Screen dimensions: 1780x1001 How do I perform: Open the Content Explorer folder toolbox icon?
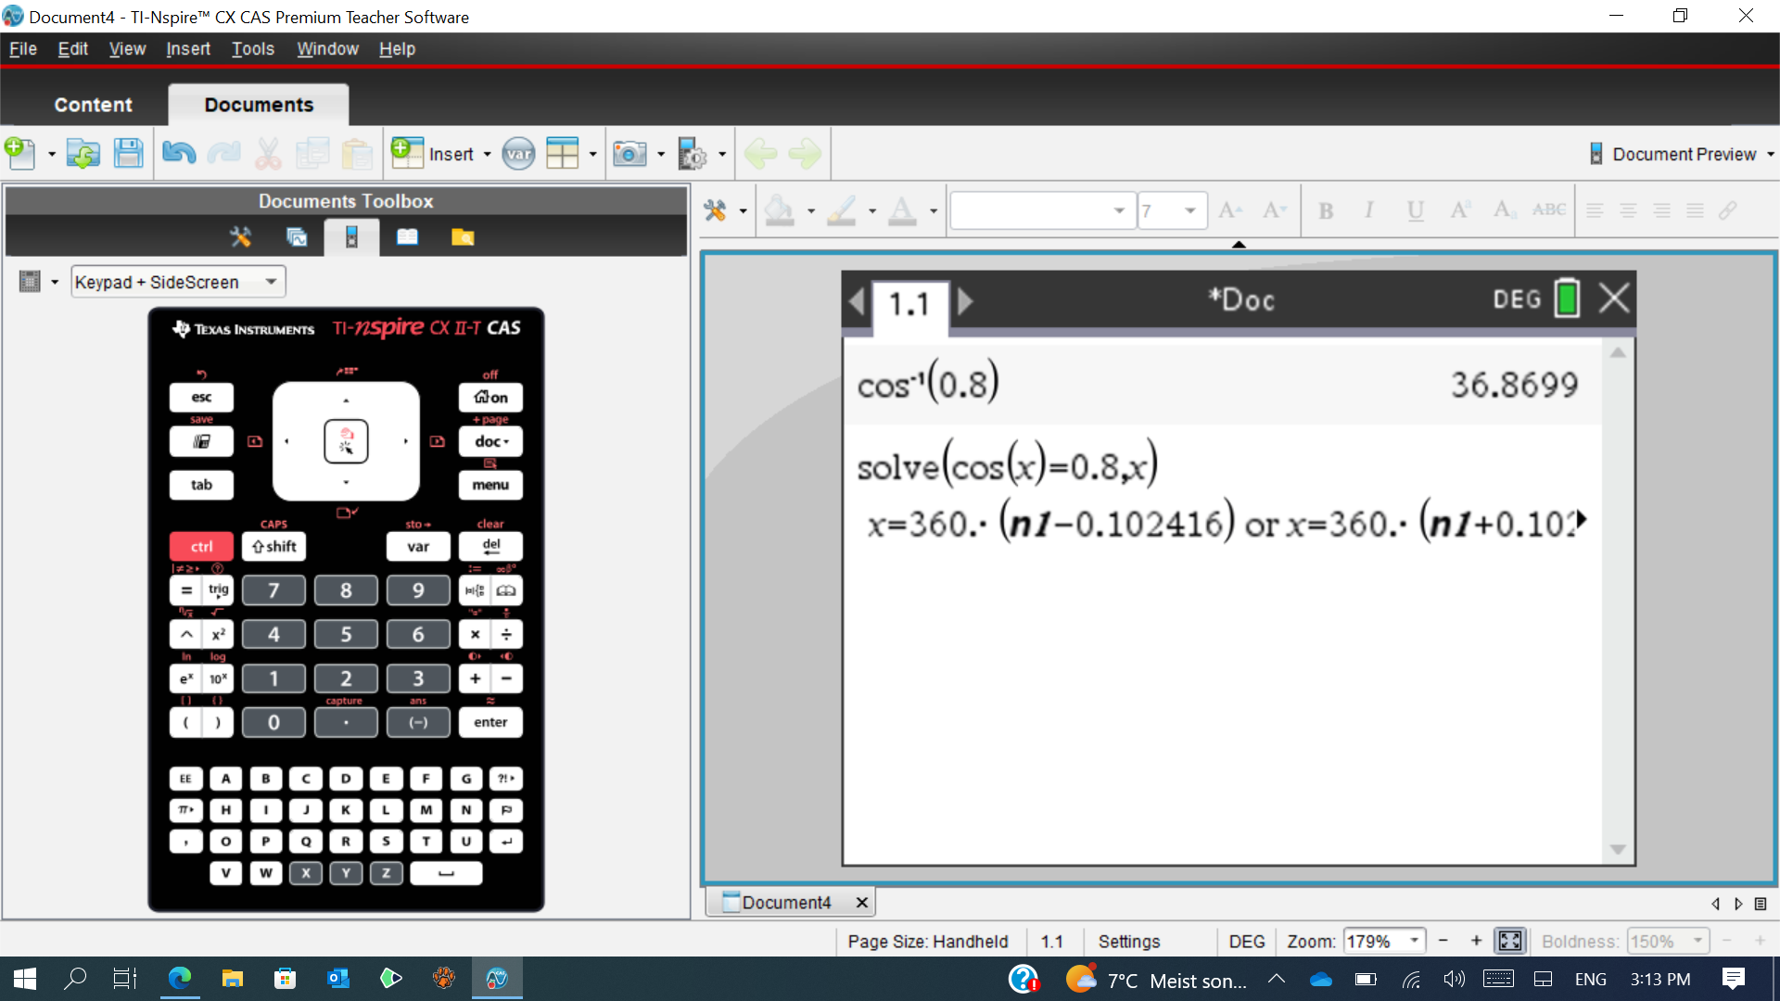tap(463, 237)
